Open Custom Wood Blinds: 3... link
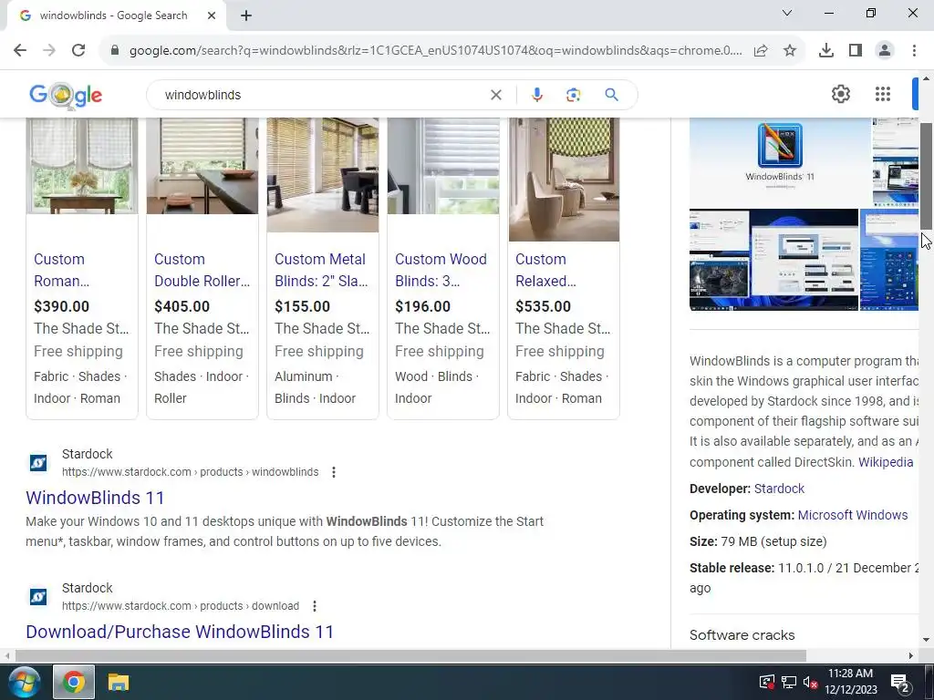 441,270
